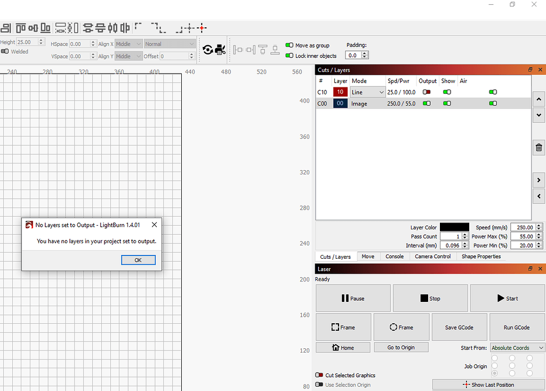
Task: Toggle Output for layer C00
Action: [427, 103]
